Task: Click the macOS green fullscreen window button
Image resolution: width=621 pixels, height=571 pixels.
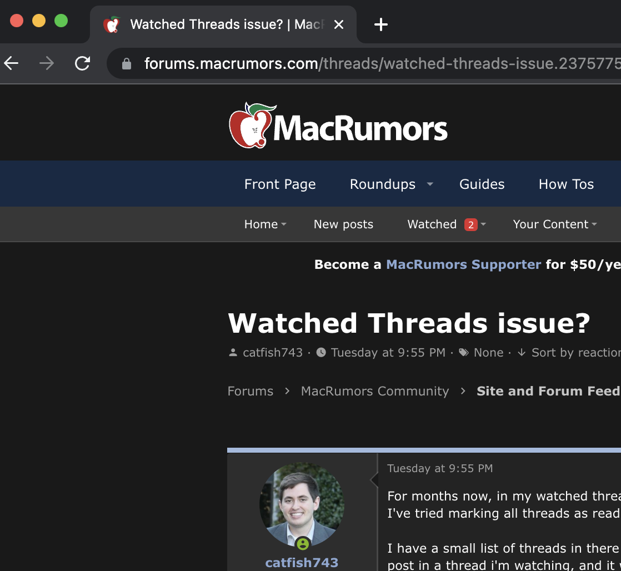Action: (61, 21)
